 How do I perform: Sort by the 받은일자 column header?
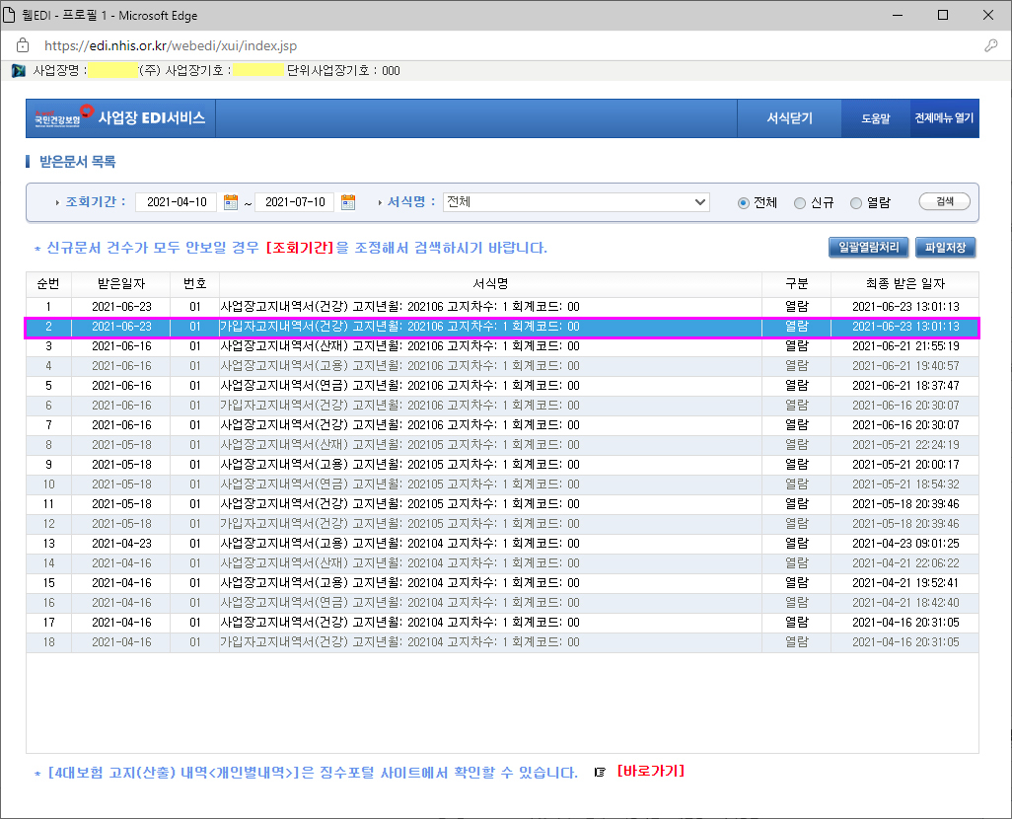pyautogui.click(x=120, y=284)
